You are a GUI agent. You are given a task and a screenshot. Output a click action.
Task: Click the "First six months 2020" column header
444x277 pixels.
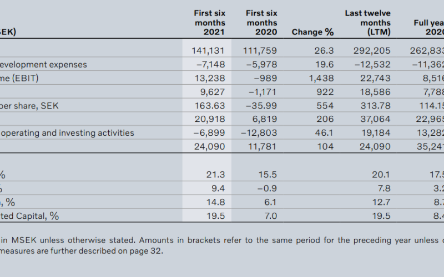point(262,23)
